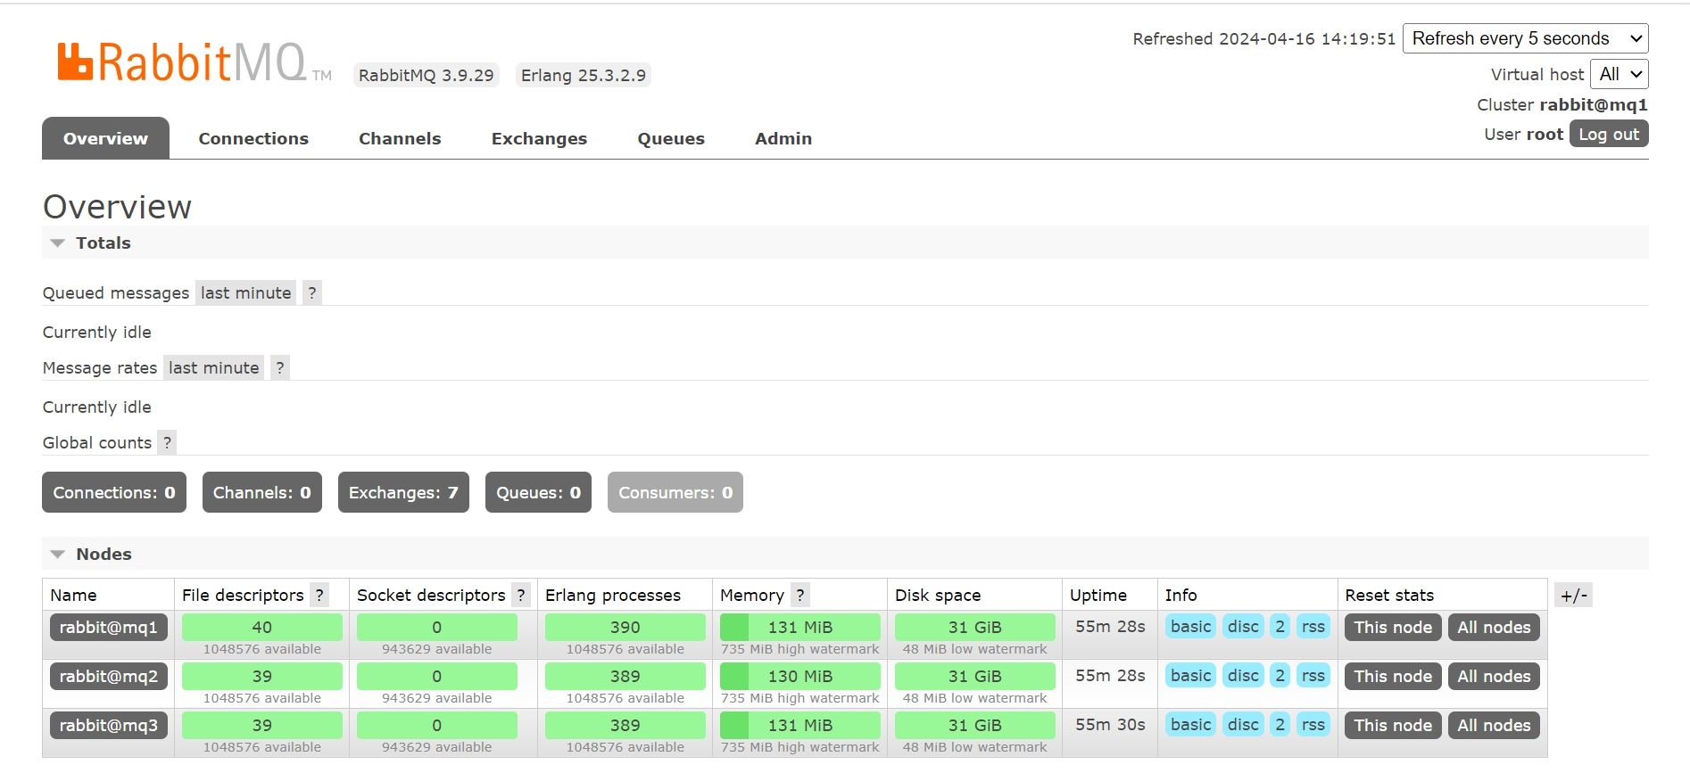The image size is (1690, 773).
Task: Switch to the Channels tab
Action: click(400, 138)
